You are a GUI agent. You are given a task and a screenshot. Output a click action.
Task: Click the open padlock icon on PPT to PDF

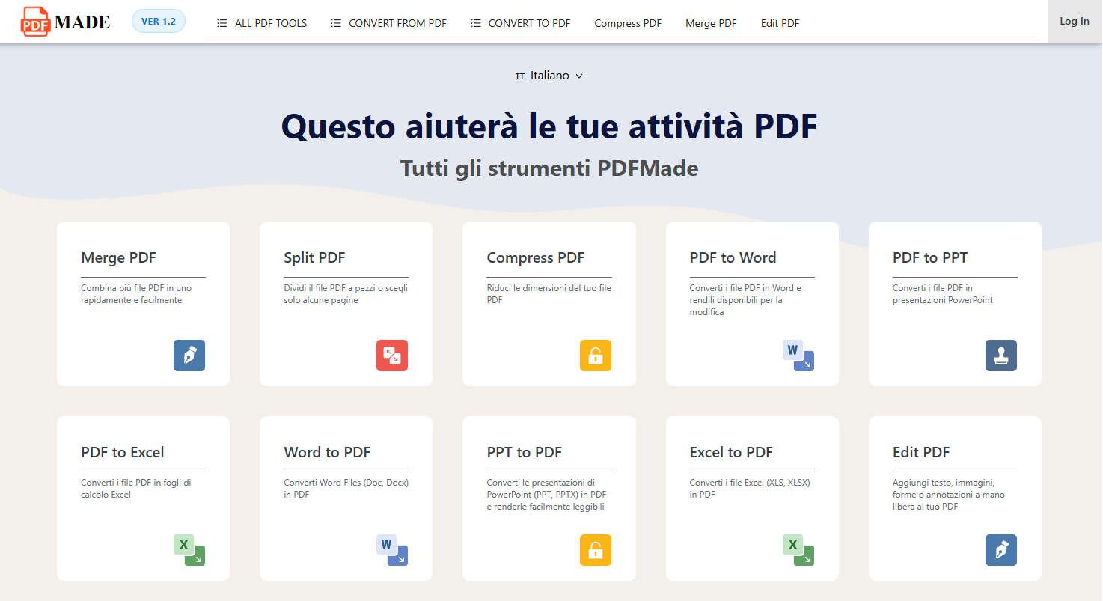point(595,550)
